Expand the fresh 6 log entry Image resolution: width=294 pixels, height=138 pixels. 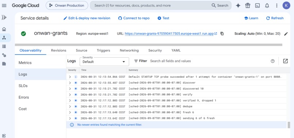tap(70, 113)
